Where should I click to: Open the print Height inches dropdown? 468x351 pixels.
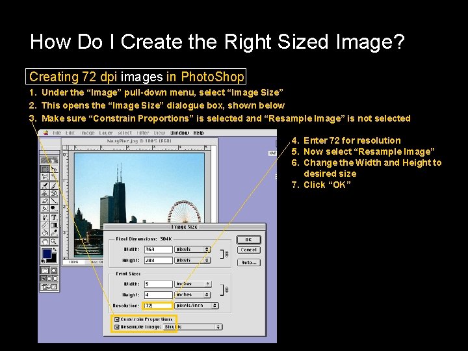pos(193,294)
